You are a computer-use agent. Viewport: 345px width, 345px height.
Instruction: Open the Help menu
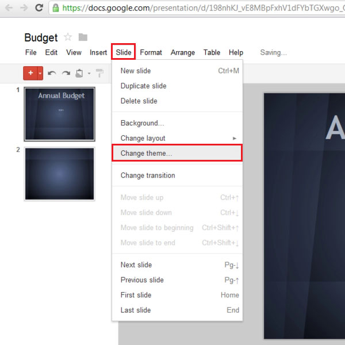pos(236,52)
